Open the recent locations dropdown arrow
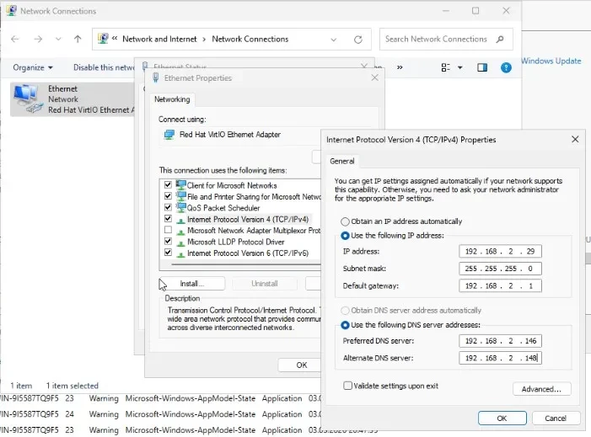This screenshot has width=591, height=437. point(59,39)
